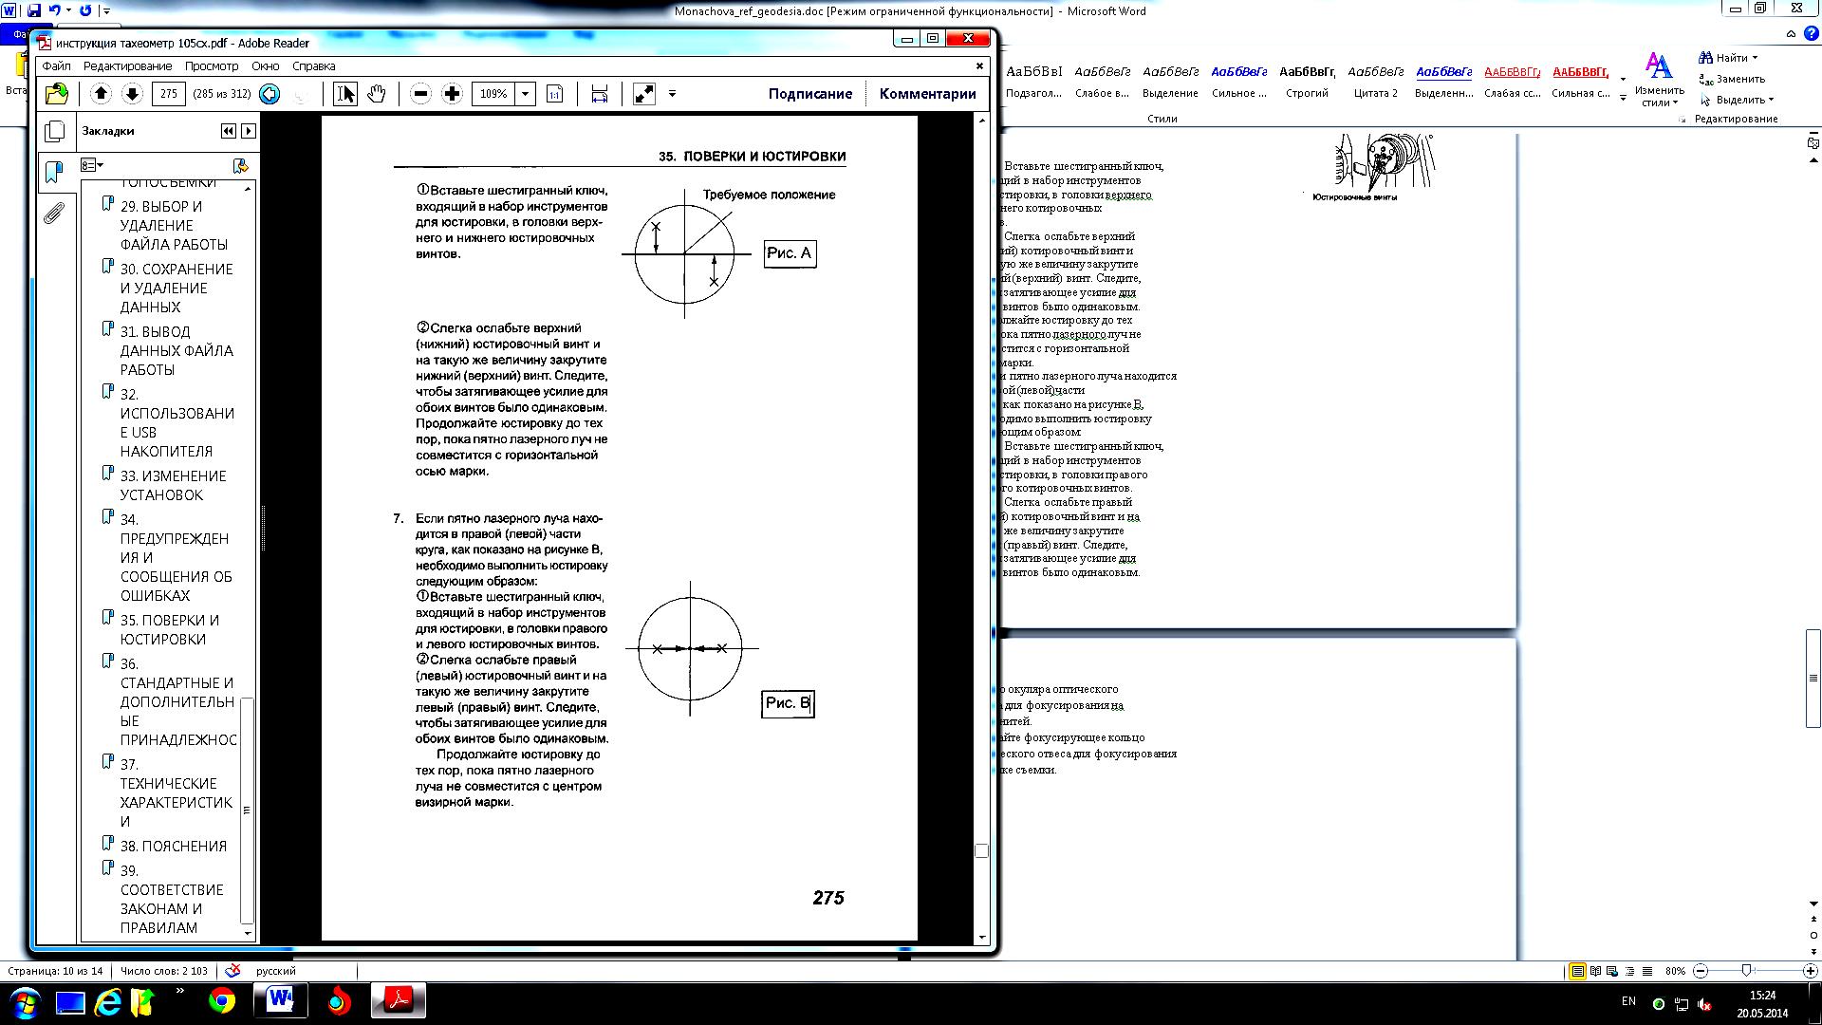The image size is (1822, 1025).
Task: Open the Справка menu
Action: [314, 65]
